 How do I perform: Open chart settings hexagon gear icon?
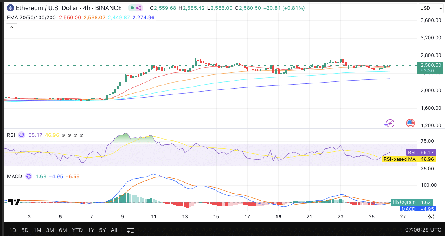(431, 217)
